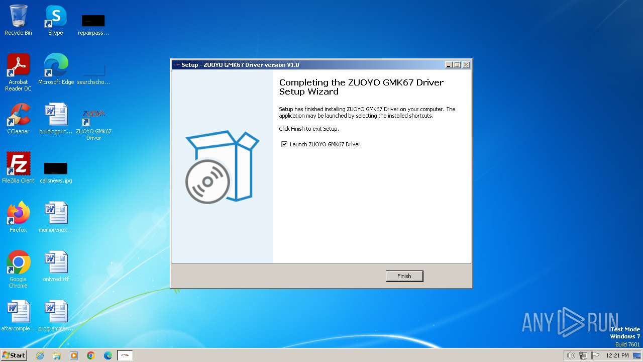Uncheck Launch ZUOYO GMK67 Driver checkbox

[284, 144]
